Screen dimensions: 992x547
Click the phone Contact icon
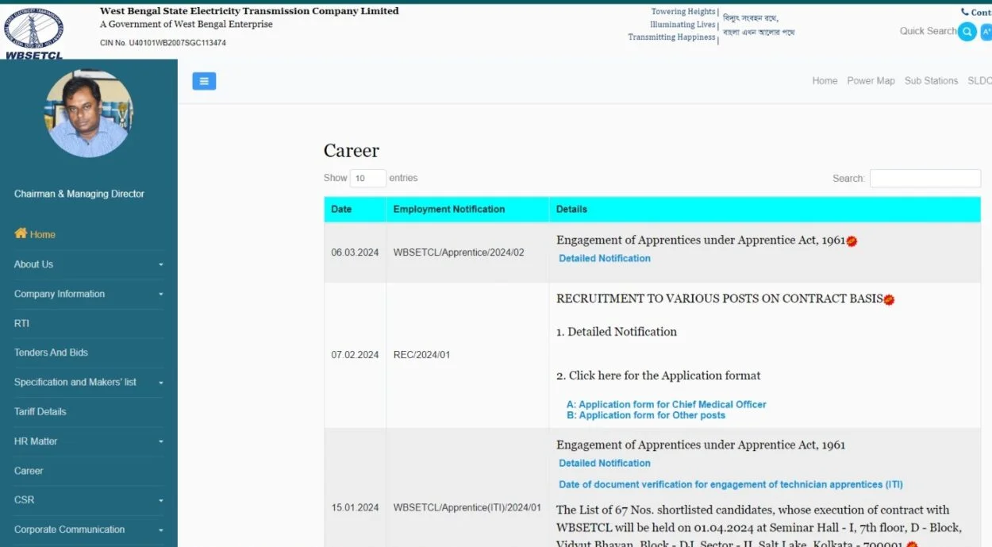coord(964,12)
